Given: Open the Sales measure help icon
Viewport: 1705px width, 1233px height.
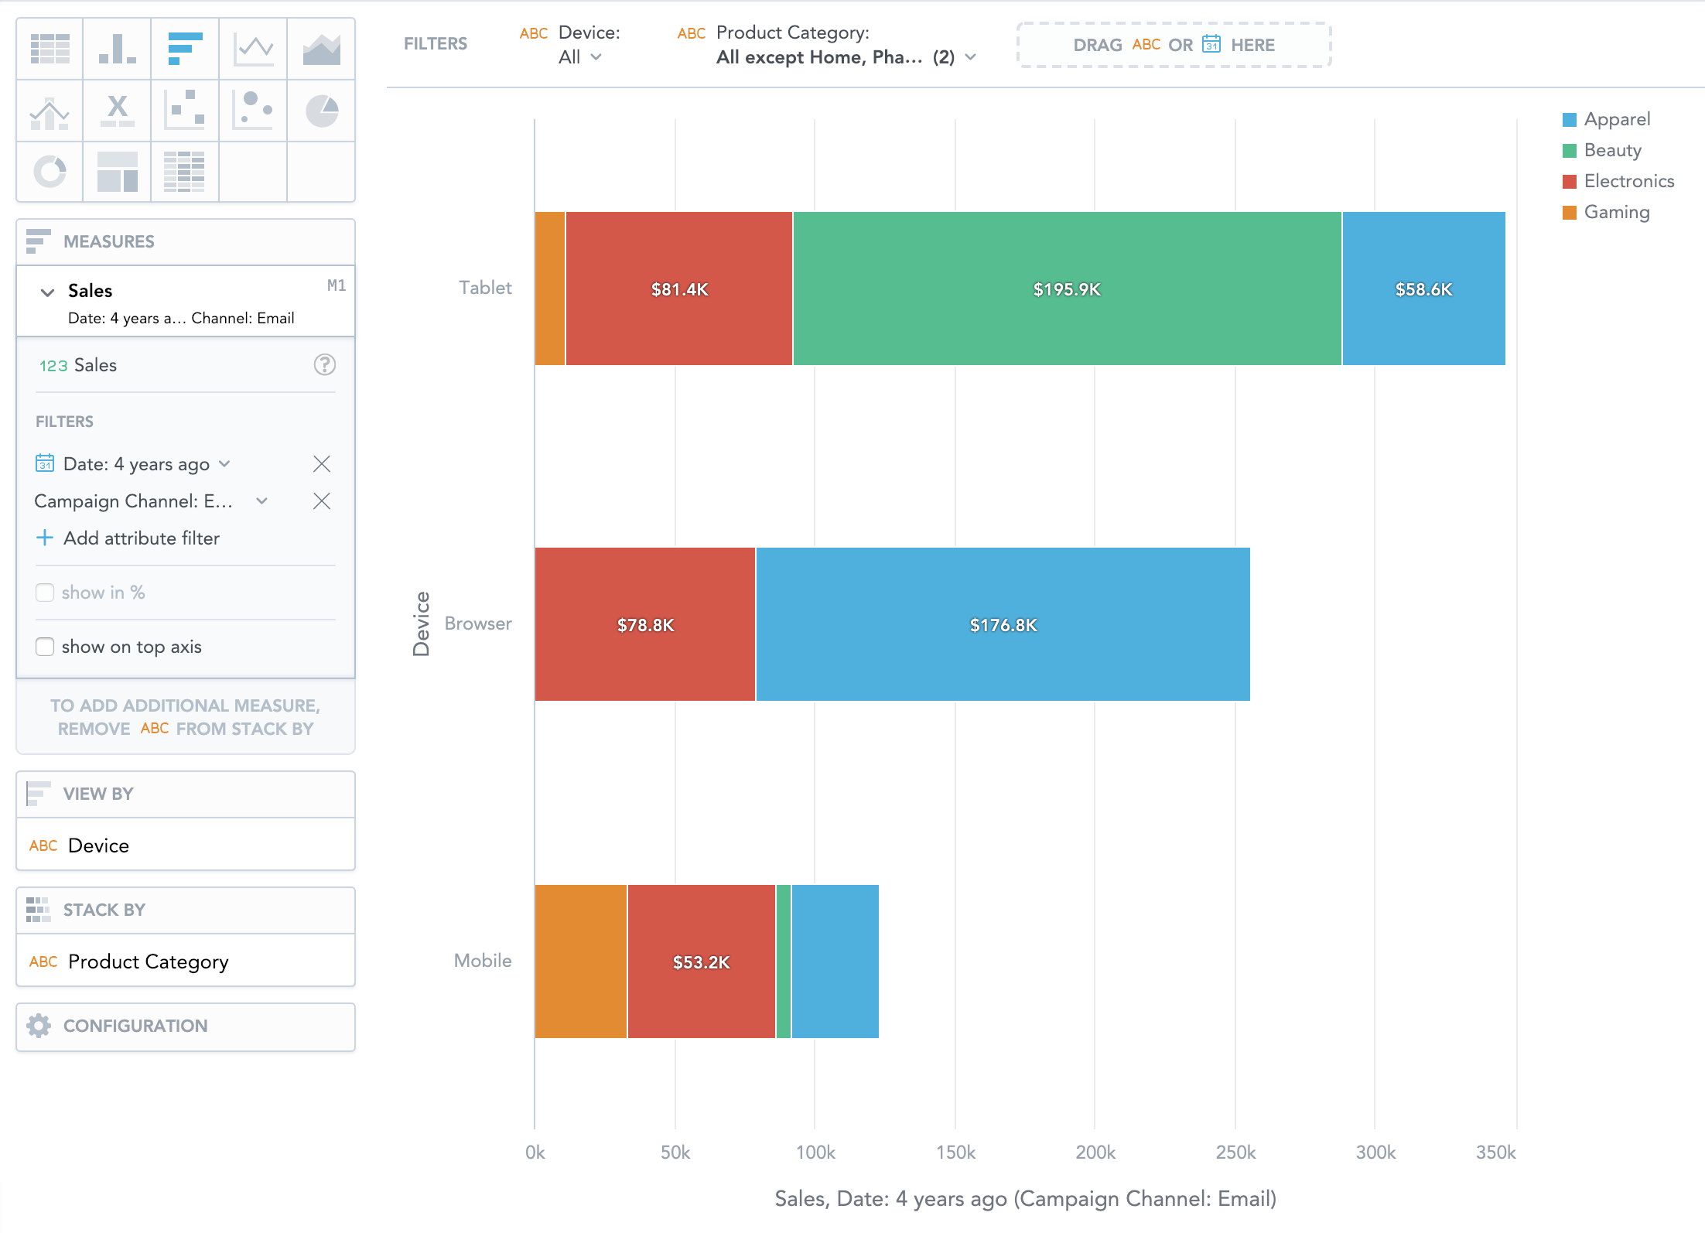Looking at the screenshot, I should pyautogui.click(x=324, y=365).
